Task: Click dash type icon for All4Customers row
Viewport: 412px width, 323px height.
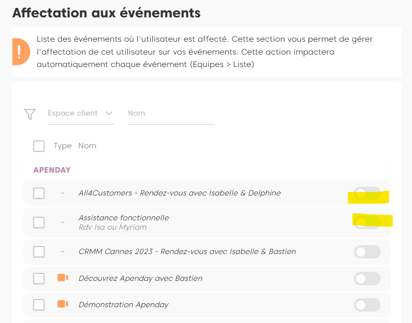Action: (x=62, y=193)
